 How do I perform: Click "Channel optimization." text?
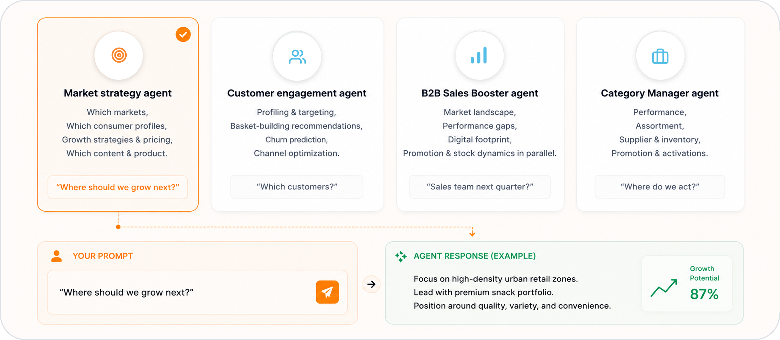pos(296,154)
